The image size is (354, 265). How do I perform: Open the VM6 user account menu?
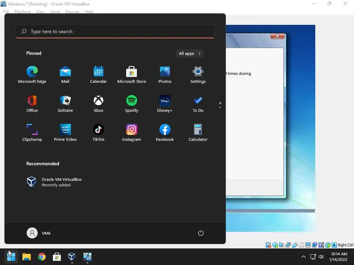(39, 233)
